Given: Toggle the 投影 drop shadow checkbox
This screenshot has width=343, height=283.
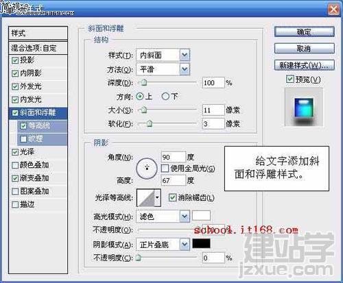Looking at the screenshot, I should coord(15,60).
